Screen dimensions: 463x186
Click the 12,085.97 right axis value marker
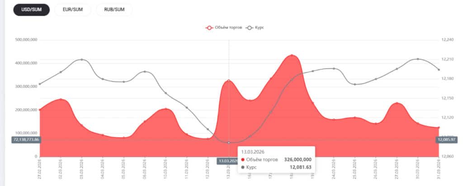click(447, 139)
